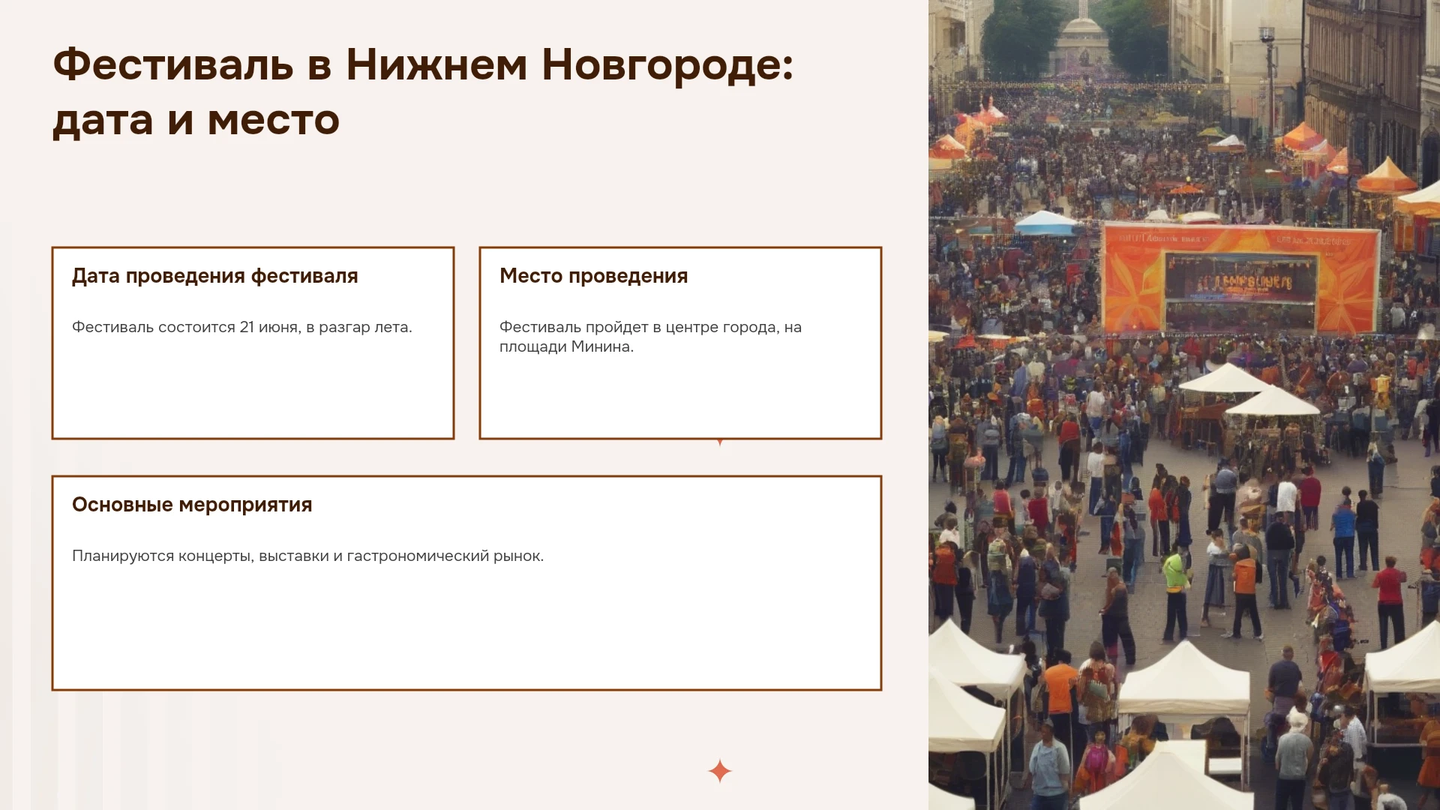Select the venue card box
The width and height of the screenshot is (1440, 810).
(680, 343)
